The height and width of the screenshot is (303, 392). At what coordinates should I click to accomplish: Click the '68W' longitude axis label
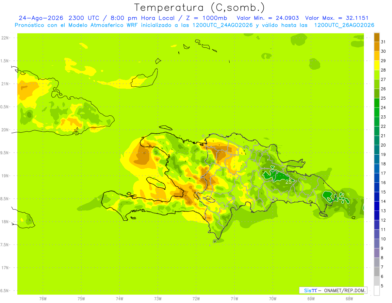pos(349,298)
